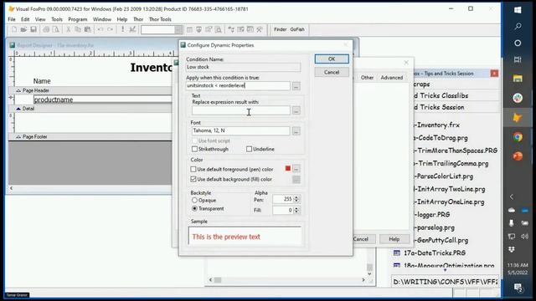Image resolution: width=536 pixels, height=301 pixels.
Task: Click the Help button in the properties dialog
Action: [394, 239]
